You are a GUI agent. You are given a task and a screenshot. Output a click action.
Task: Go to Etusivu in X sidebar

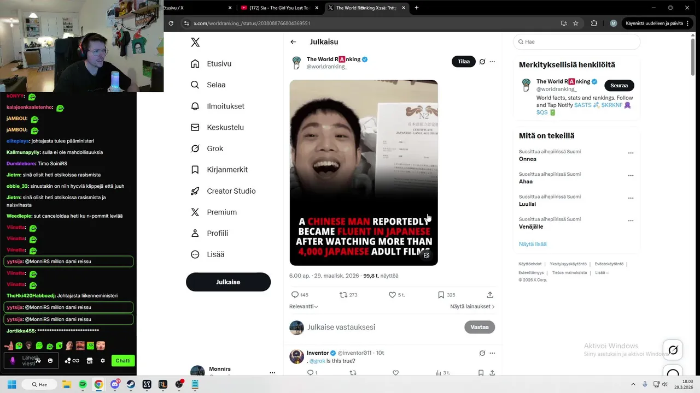coord(211,64)
